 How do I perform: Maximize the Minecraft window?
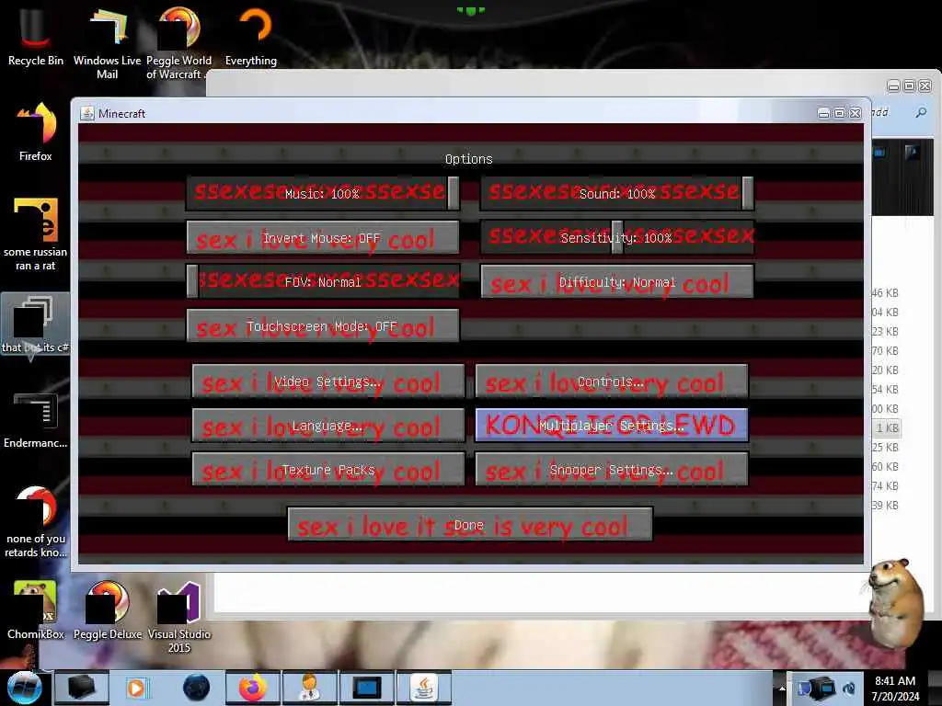pos(839,113)
